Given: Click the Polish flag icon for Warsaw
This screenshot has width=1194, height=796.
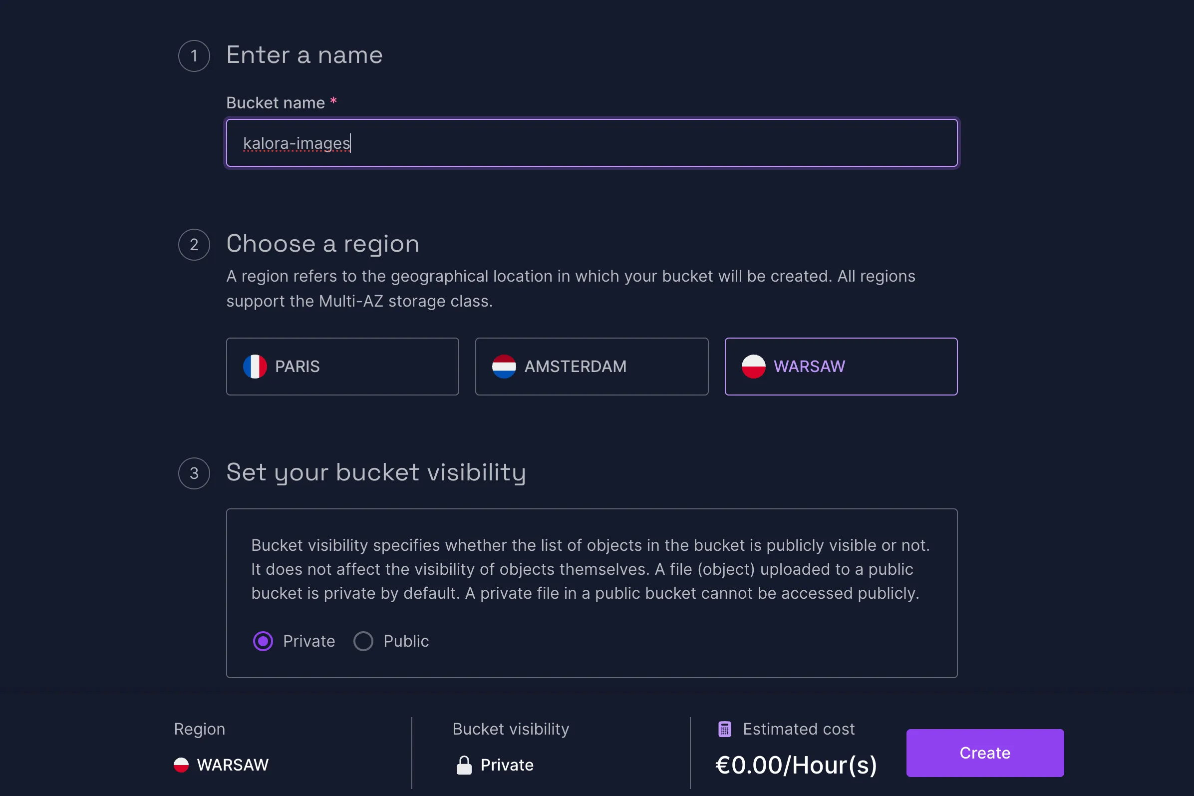Looking at the screenshot, I should 753,367.
